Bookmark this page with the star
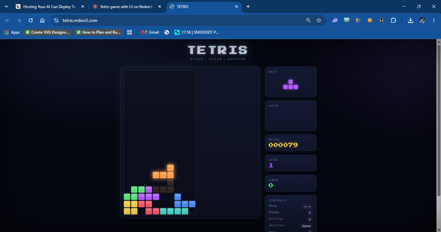This screenshot has height=232, width=441. point(319,20)
